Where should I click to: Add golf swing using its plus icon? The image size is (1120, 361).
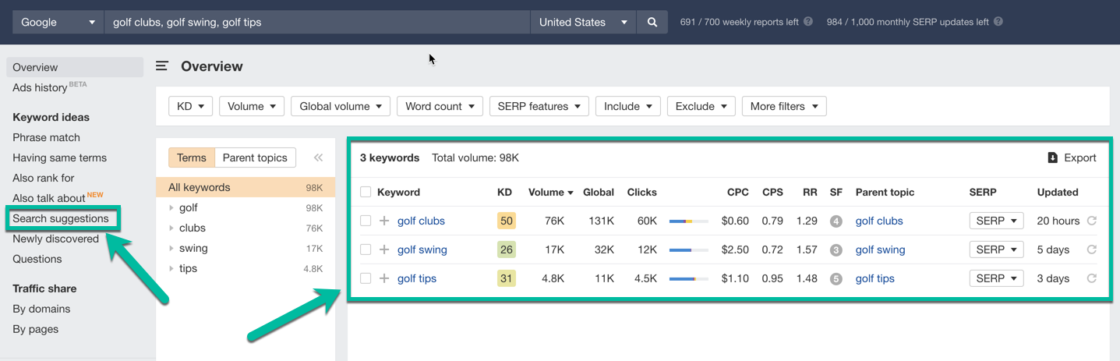click(x=384, y=250)
